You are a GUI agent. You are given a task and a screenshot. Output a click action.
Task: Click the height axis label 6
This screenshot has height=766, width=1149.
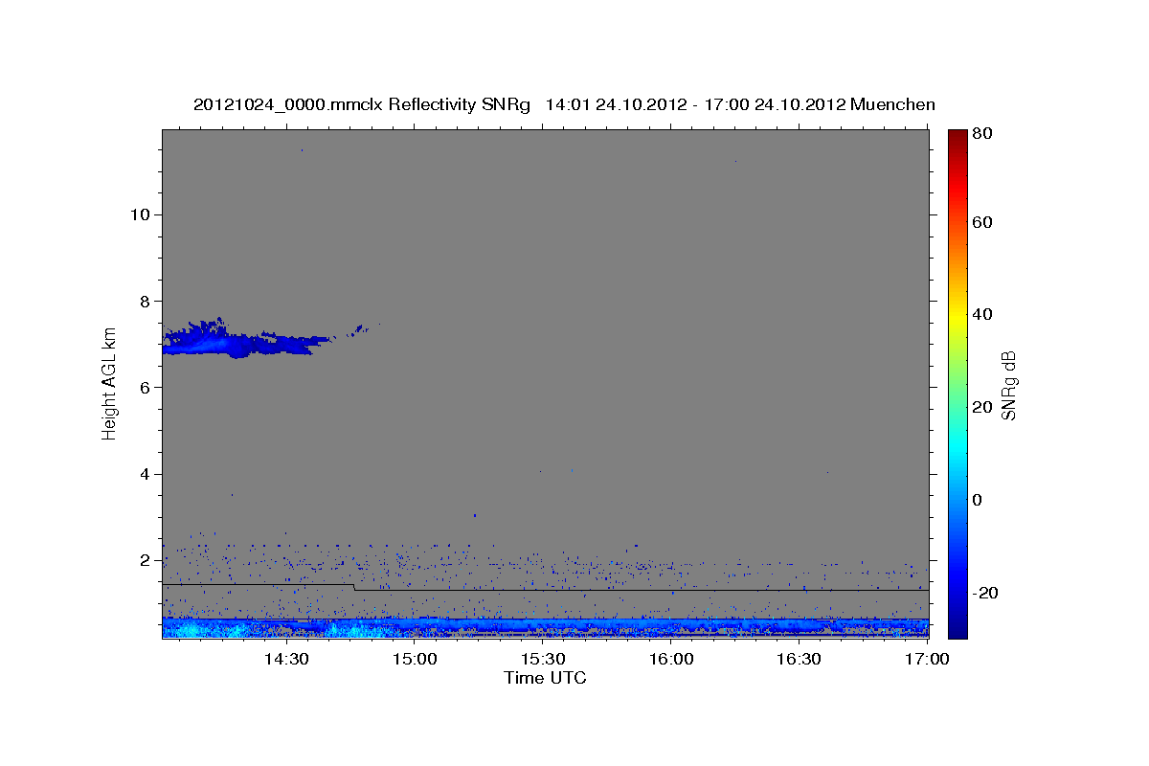point(143,387)
